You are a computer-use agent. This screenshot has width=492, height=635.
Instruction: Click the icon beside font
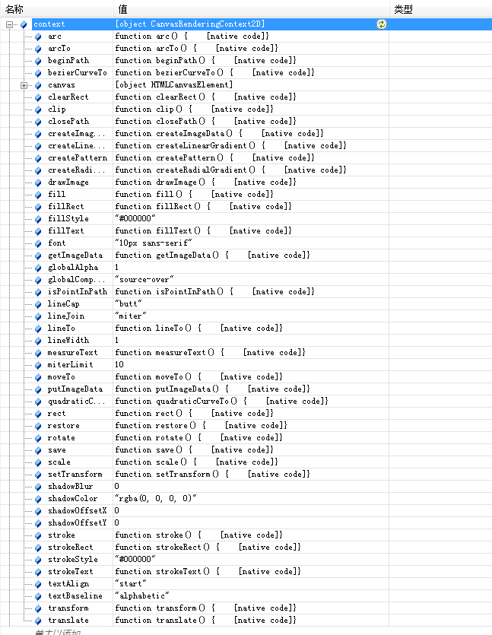pos(38,243)
